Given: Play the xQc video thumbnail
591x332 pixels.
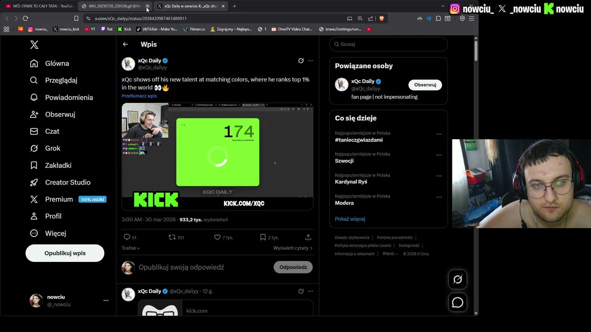Looking at the screenshot, I should (x=217, y=156).
